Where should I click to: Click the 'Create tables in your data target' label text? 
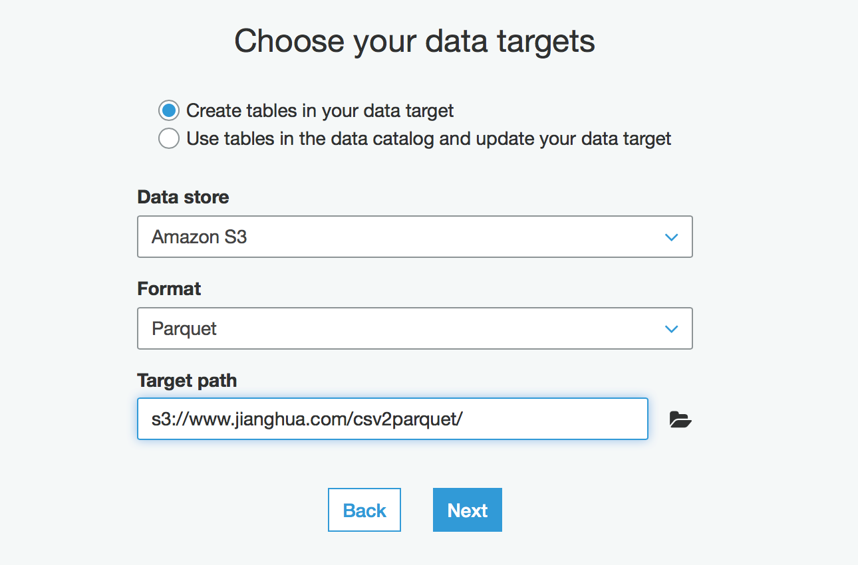point(320,110)
